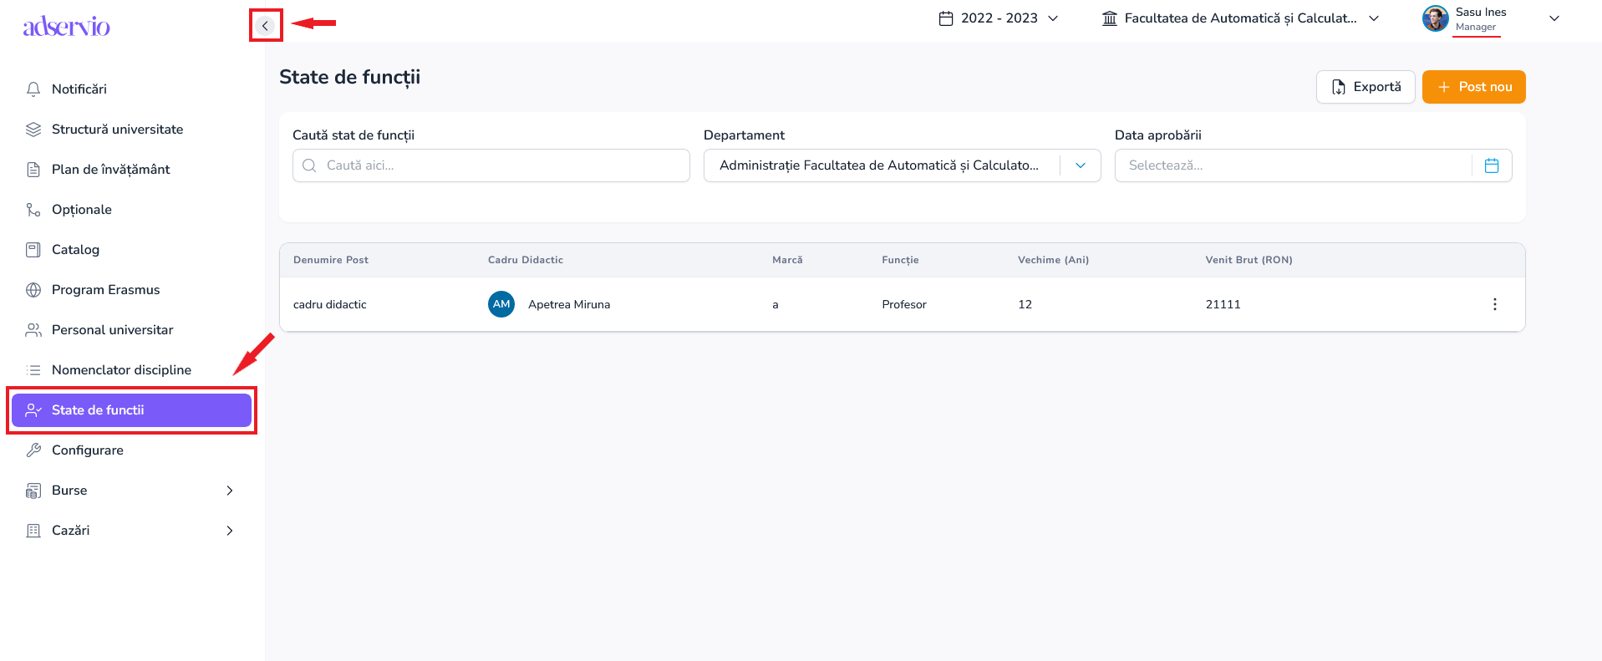The height and width of the screenshot is (661, 1602).
Task: Click the Program Erasmus globe icon
Action: coord(33,290)
